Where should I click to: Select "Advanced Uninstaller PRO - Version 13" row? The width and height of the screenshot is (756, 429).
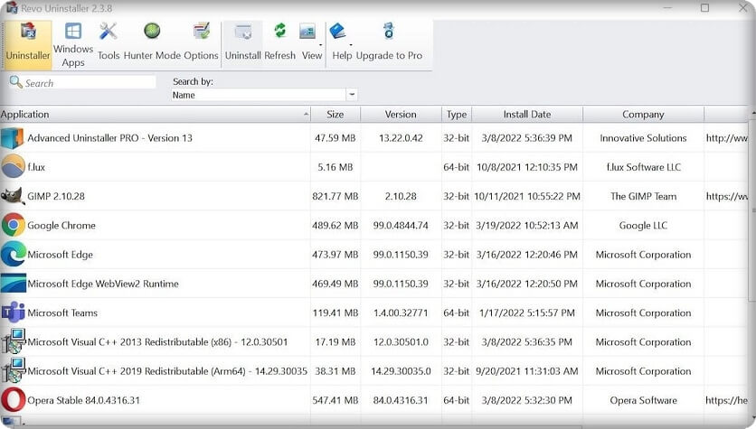pos(374,138)
